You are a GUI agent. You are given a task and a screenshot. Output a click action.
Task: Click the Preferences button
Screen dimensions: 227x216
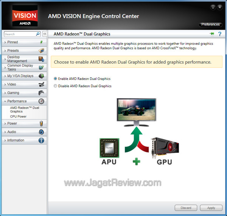tap(210, 25)
